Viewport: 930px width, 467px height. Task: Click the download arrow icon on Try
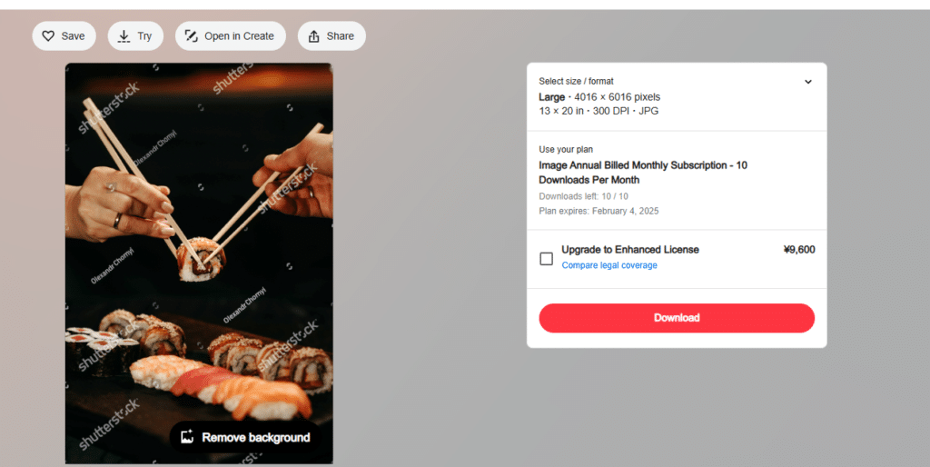[x=124, y=36]
